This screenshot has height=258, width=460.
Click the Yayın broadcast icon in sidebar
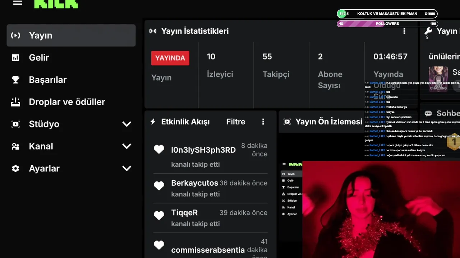coord(15,35)
